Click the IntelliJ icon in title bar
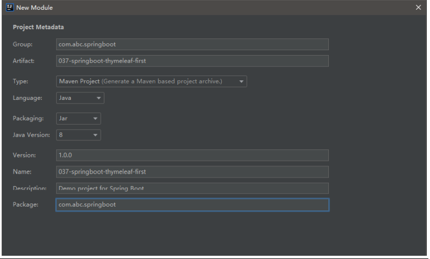 [10, 8]
